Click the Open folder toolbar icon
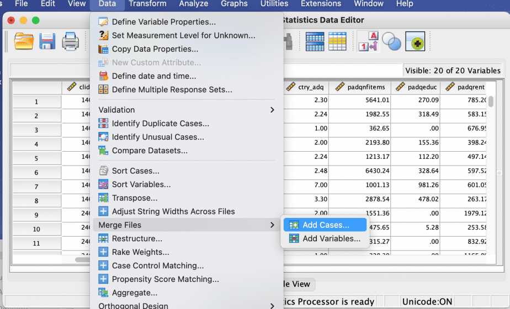This screenshot has width=510, height=309. (x=24, y=41)
